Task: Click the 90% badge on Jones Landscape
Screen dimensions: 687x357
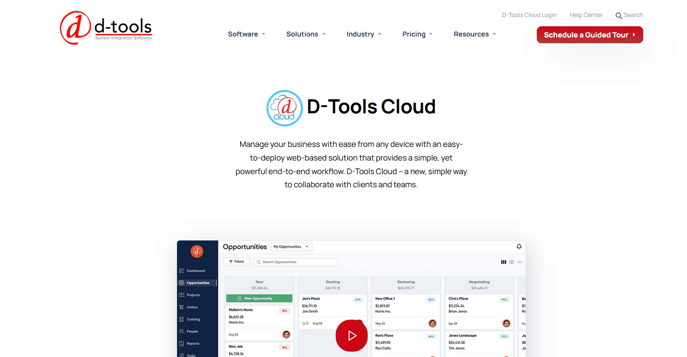Action: pos(504,337)
